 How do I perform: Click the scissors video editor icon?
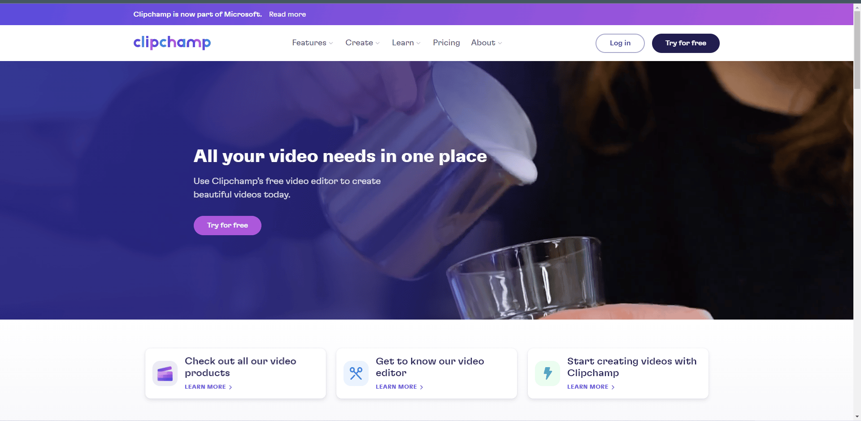[x=356, y=373]
